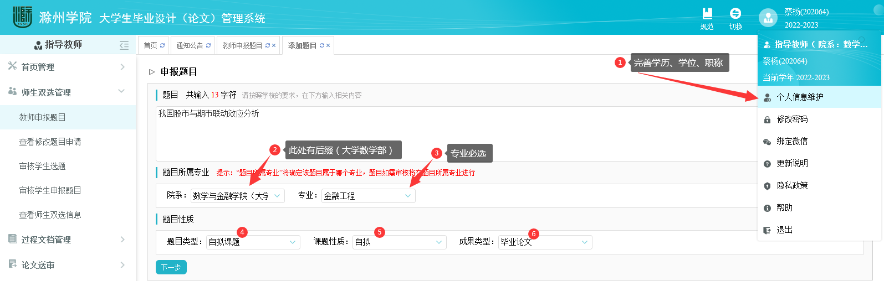Open the 规范 book icon
The width and height of the screenshot is (884, 281).
(x=707, y=14)
